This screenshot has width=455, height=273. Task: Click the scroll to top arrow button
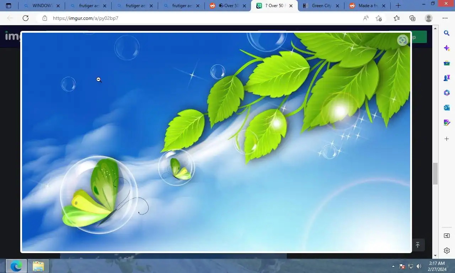[x=418, y=245]
